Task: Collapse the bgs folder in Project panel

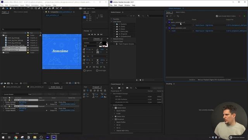Action: coord(2,35)
